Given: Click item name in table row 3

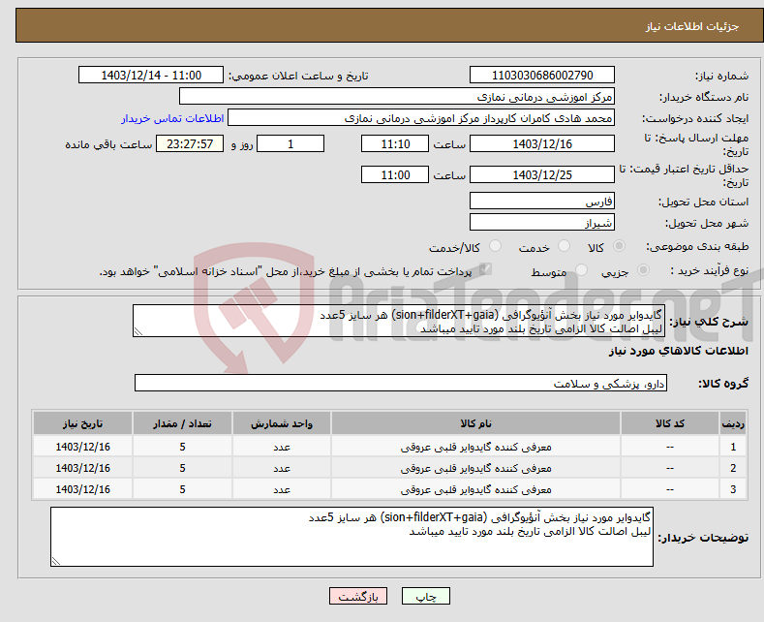Looking at the screenshot, I should 475,489.
